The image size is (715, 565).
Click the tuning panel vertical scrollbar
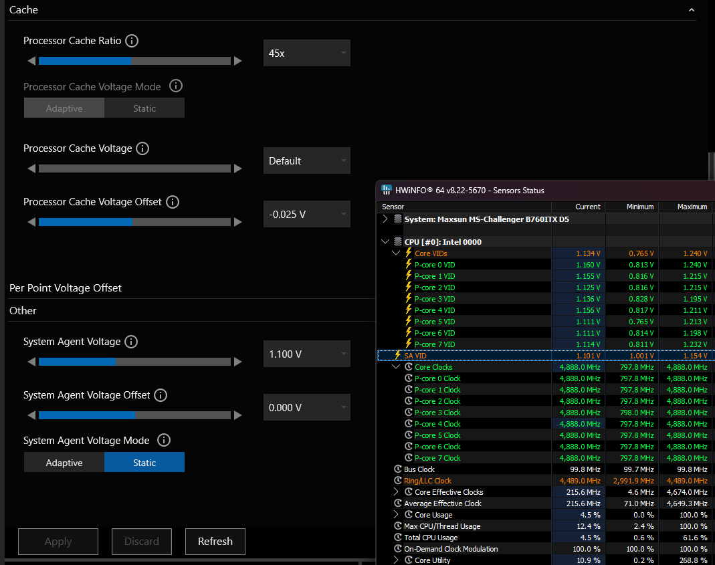[x=712, y=166]
